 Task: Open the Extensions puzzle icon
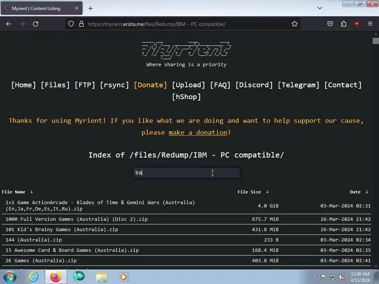(343, 24)
